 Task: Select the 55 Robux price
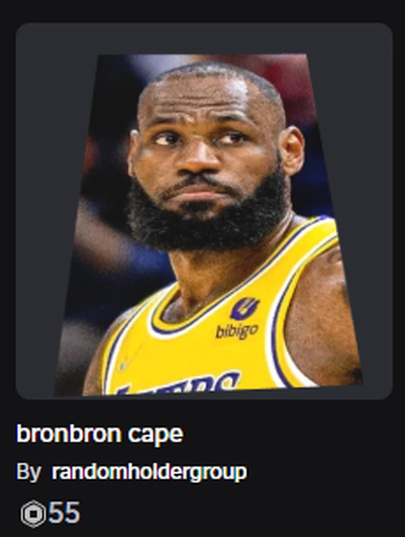(64, 513)
